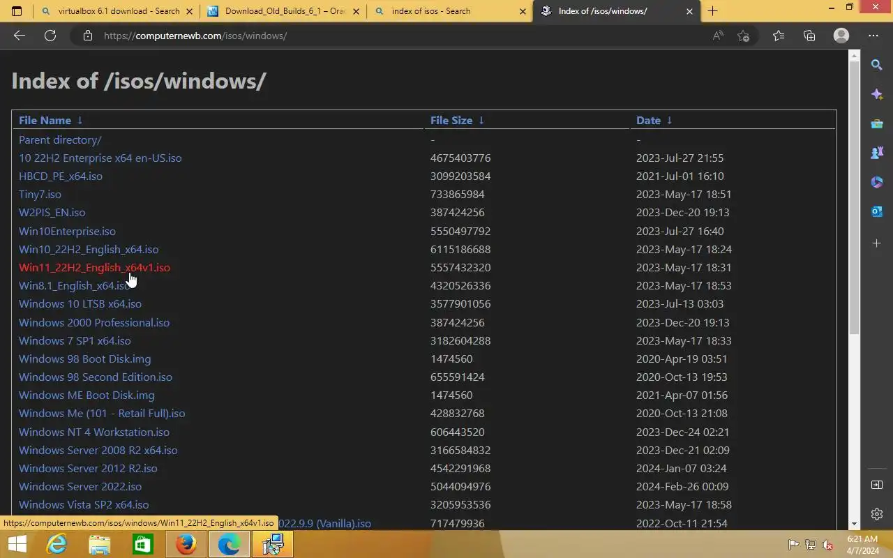
Task: Click Win8.1_English_x64.iso link
Action: coord(74,285)
